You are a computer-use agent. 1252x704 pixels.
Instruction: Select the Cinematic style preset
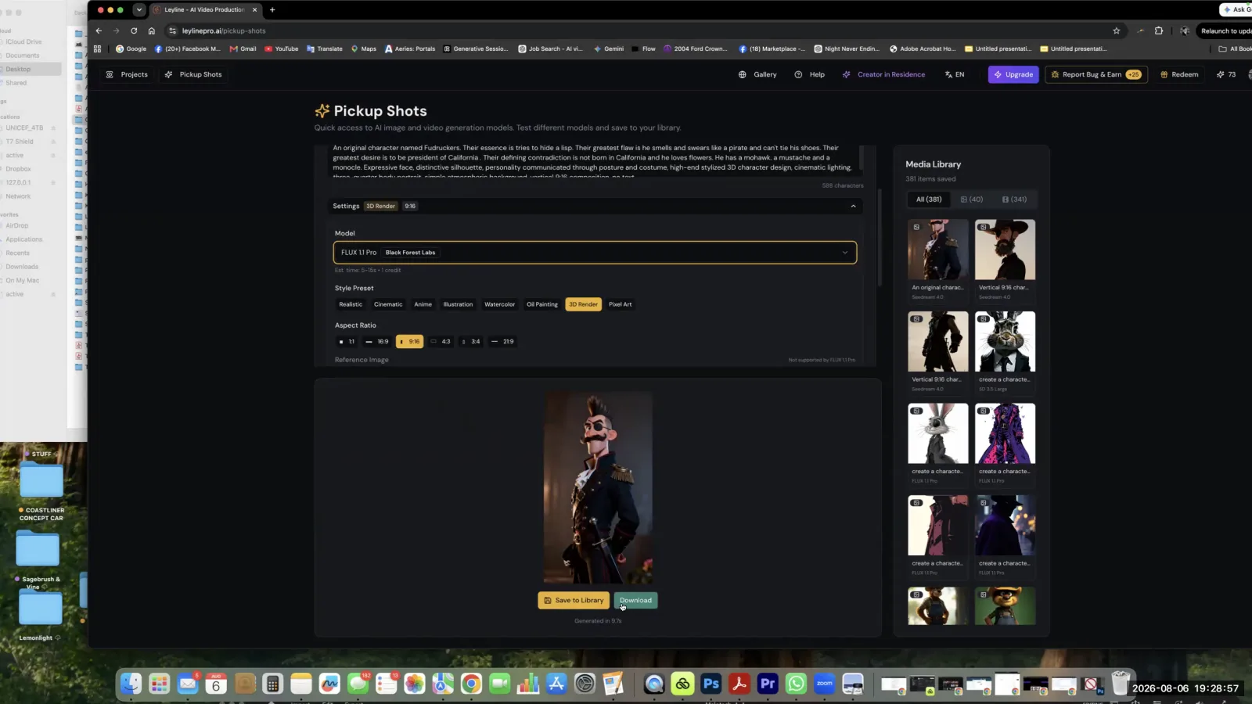(x=388, y=304)
